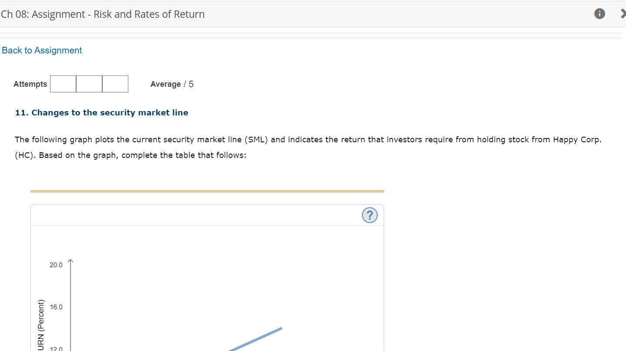Click the 'Attempts' label text
The width and height of the screenshot is (626, 351).
coord(30,84)
